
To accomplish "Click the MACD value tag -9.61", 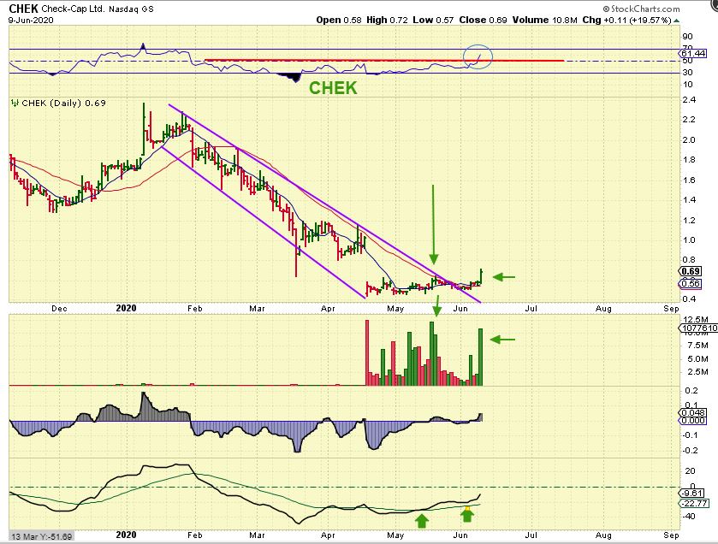I will (692, 494).
